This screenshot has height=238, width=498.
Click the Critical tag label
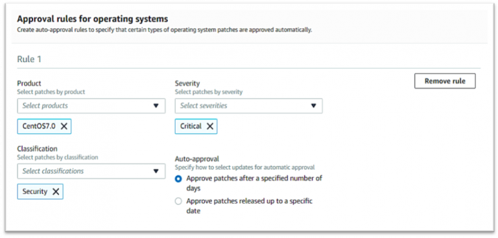click(x=191, y=126)
